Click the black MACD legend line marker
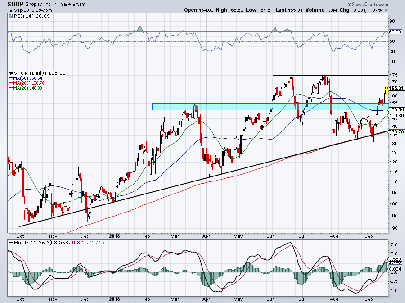Image resolution: width=405 pixels, height=303 pixels. point(10,243)
